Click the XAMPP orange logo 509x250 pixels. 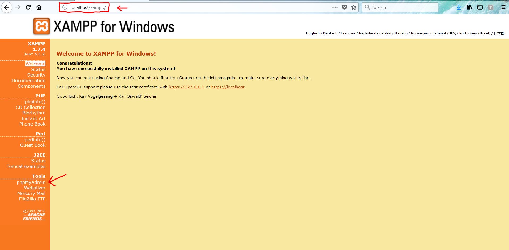click(41, 26)
